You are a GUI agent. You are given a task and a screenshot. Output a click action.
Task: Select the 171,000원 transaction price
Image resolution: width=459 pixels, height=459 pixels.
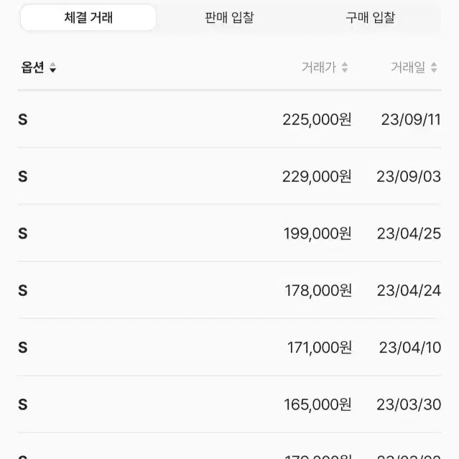click(320, 348)
